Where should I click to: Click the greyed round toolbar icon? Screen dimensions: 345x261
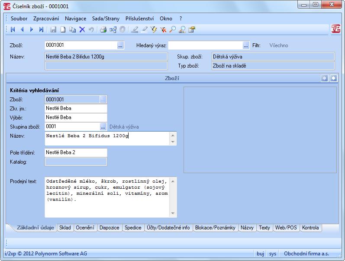tap(123, 29)
